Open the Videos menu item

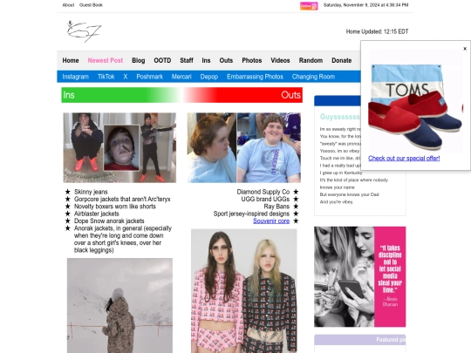click(x=280, y=60)
